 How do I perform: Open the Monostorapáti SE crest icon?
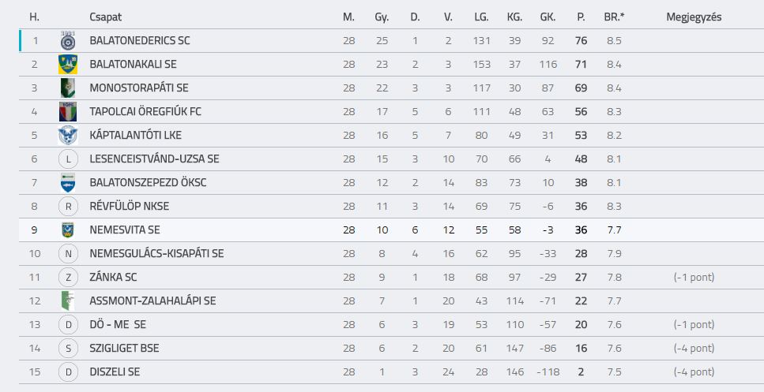point(68,88)
